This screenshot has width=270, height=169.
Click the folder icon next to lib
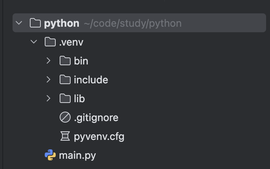coord(65,98)
